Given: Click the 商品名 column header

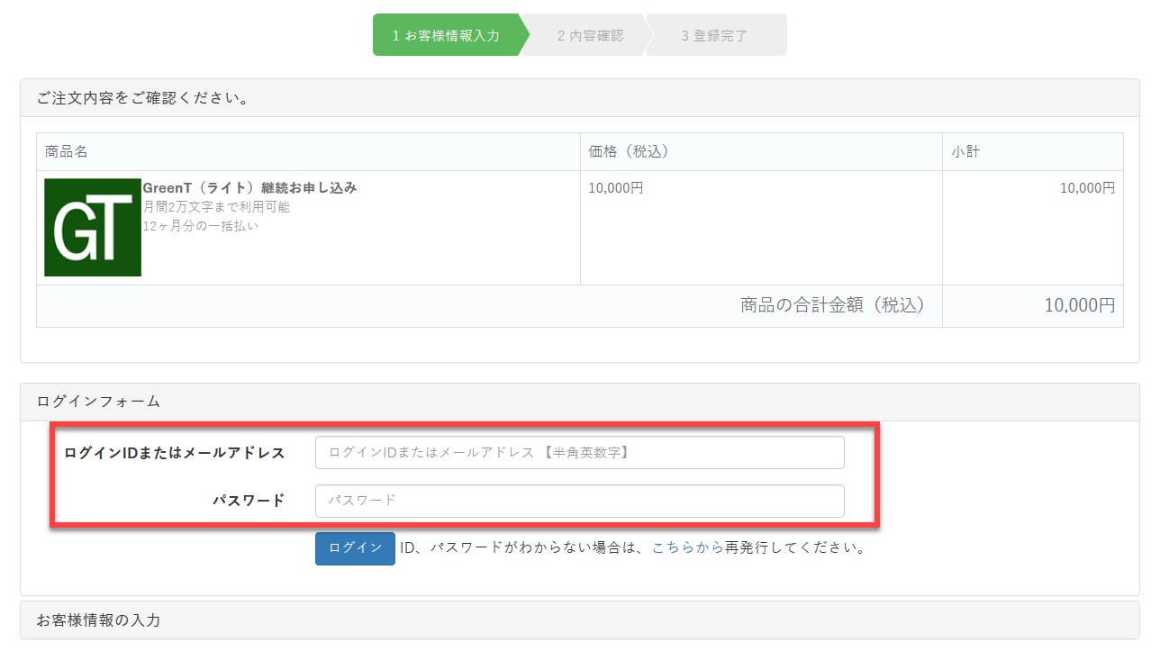Looking at the screenshot, I should [67, 152].
